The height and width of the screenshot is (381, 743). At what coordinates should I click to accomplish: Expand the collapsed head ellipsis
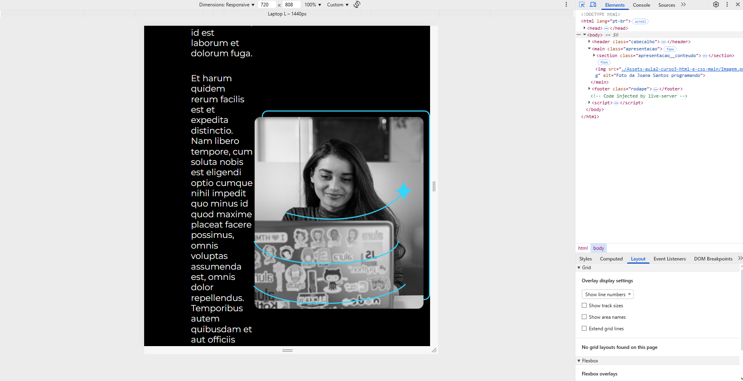click(606, 29)
